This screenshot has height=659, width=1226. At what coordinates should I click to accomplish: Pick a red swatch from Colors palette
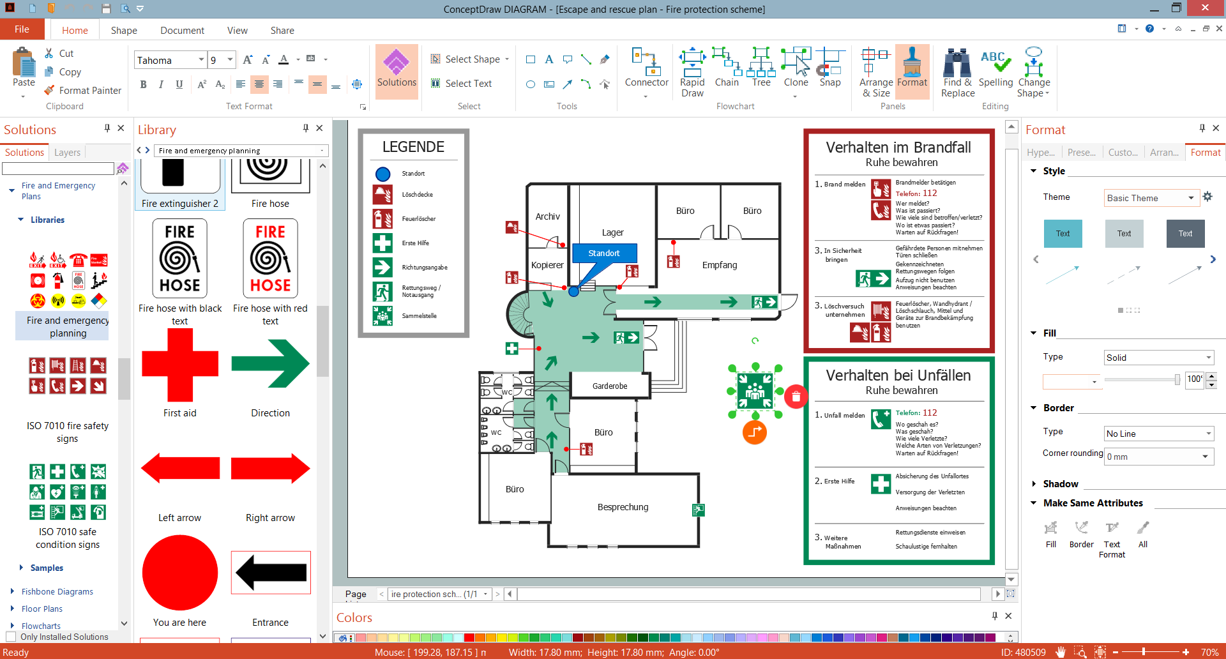click(x=469, y=637)
